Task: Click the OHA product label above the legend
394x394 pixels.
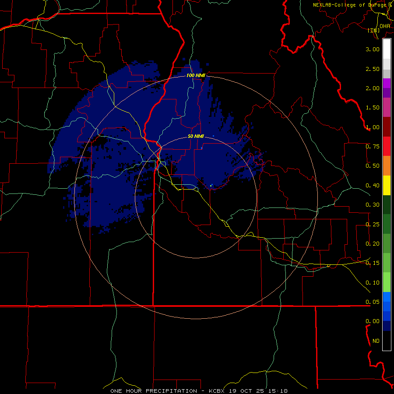Action: click(385, 26)
